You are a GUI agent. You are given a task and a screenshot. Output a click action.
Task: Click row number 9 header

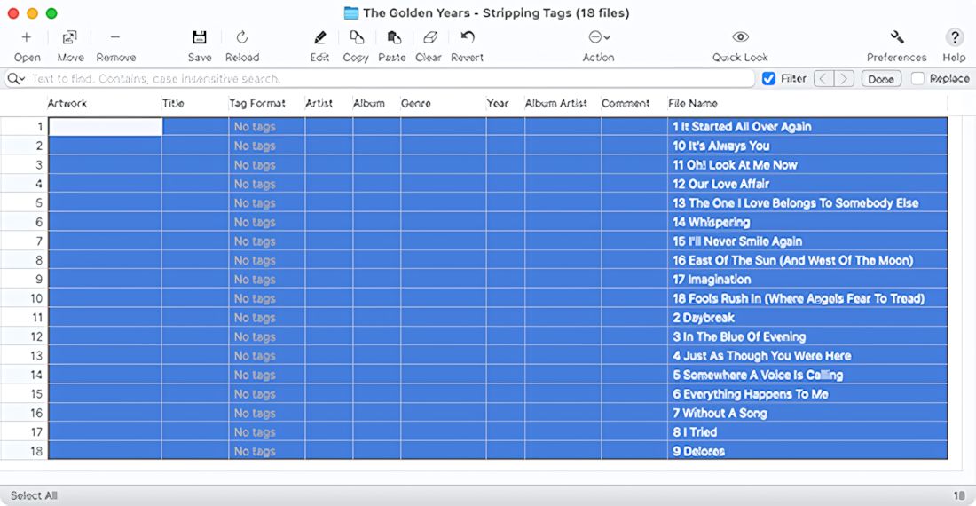pyautogui.click(x=24, y=280)
